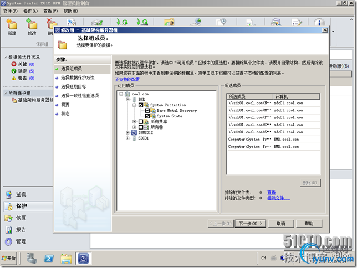Collapse the BMR server tree node
Viewport: 357px width, 268px height.
(x=127, y=100)
